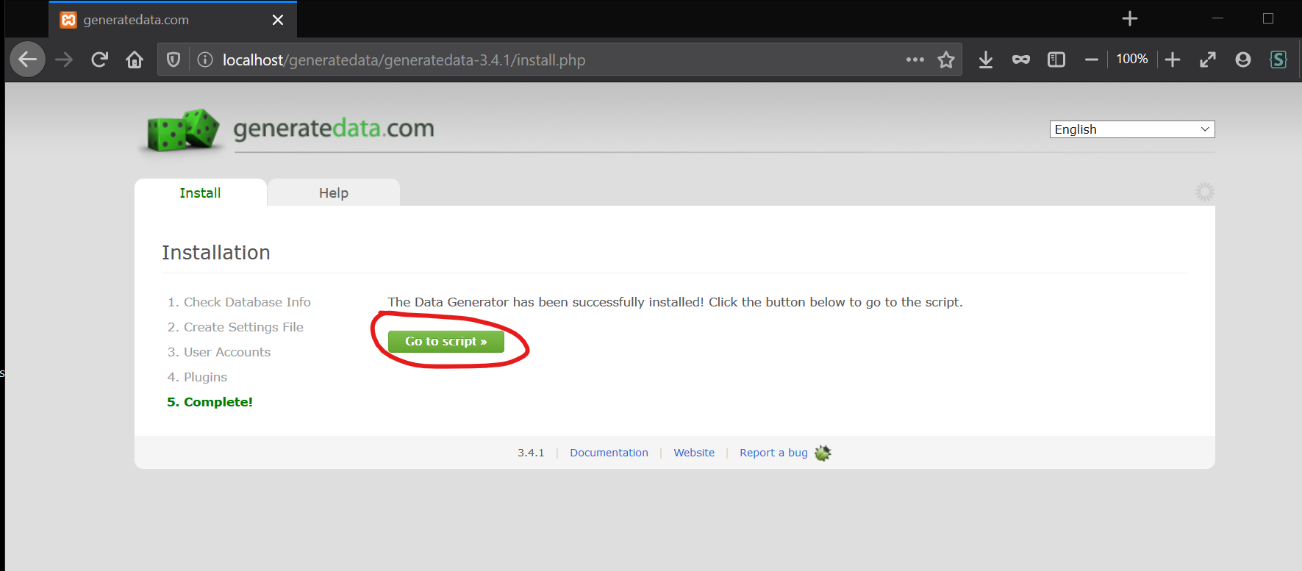Screen dimensions: 1302x571
Task: Open page actions three-dot menu
Action: click(x=915, y=60)
